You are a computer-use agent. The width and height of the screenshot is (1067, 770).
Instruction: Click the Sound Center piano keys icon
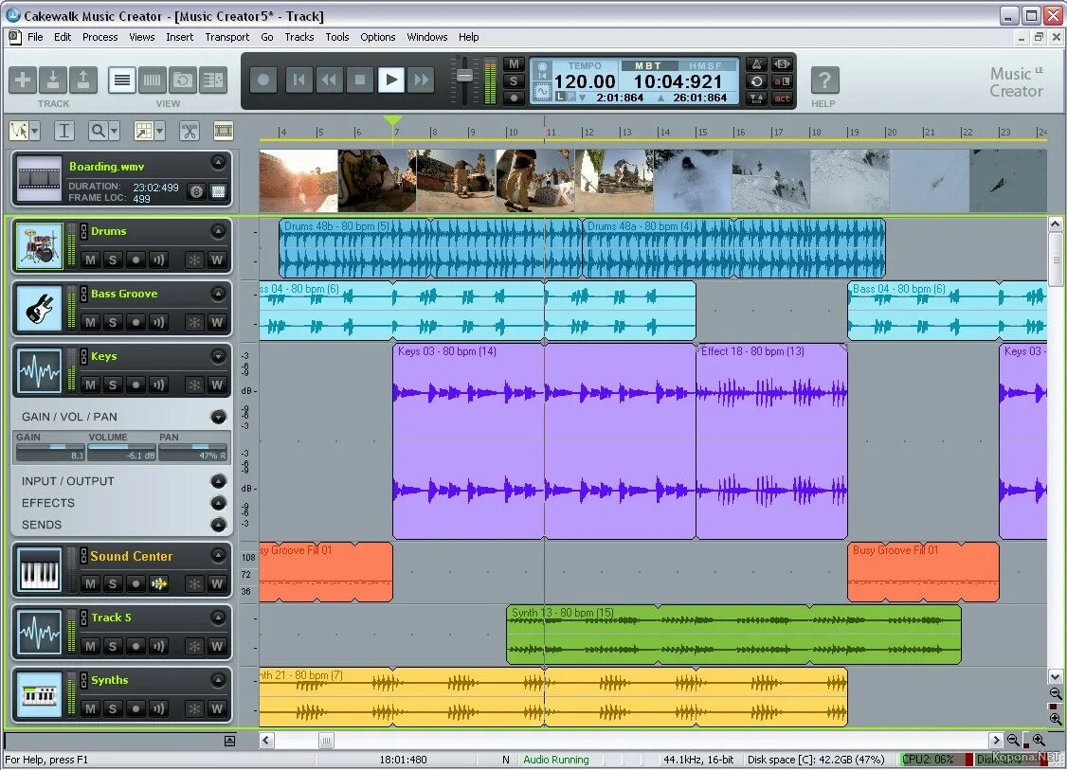[39, 570]
